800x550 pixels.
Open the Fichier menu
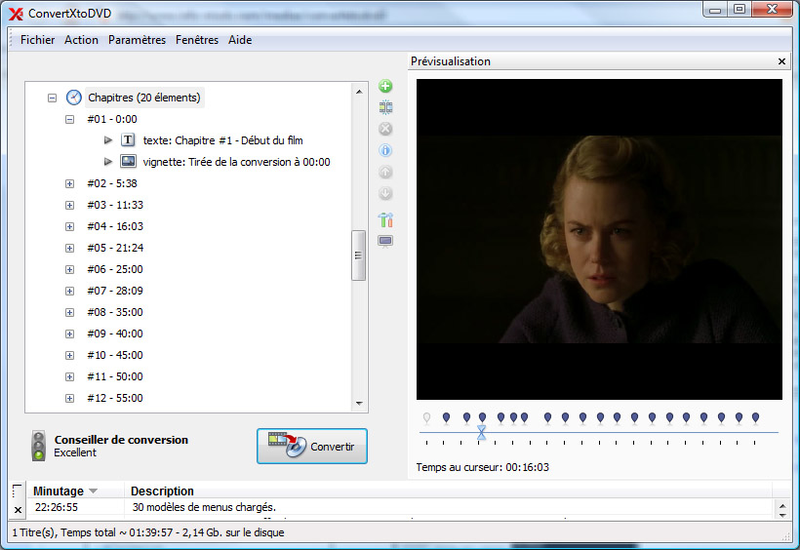pos(37,40)
